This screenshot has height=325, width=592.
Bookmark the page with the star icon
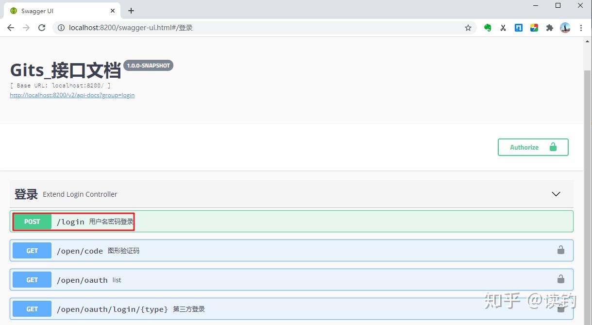[468, 28]
